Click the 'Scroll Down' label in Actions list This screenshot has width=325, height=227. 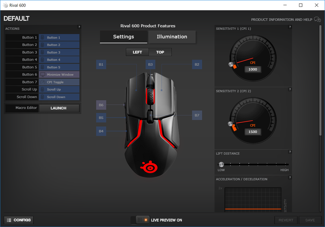point(27,97)
